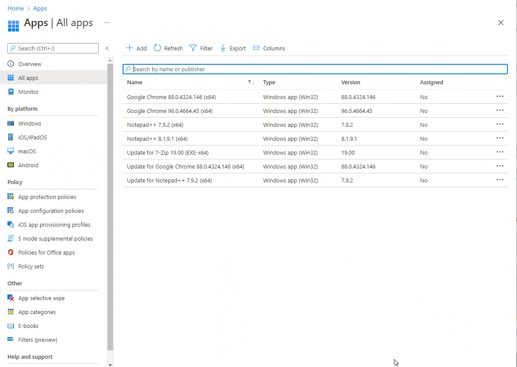Select macOS under By platform
Image resolution: width=517 pixels, height=367 pixels.
pos(27,151)
